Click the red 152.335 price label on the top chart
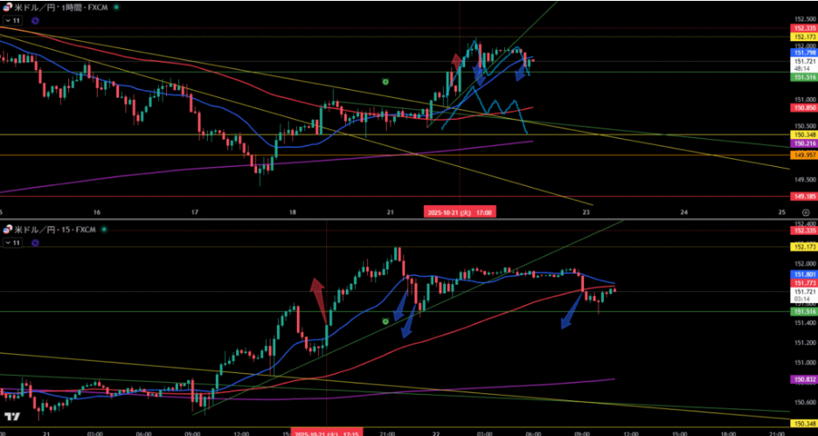Screen dimensions: 818x436 (803, 28)
